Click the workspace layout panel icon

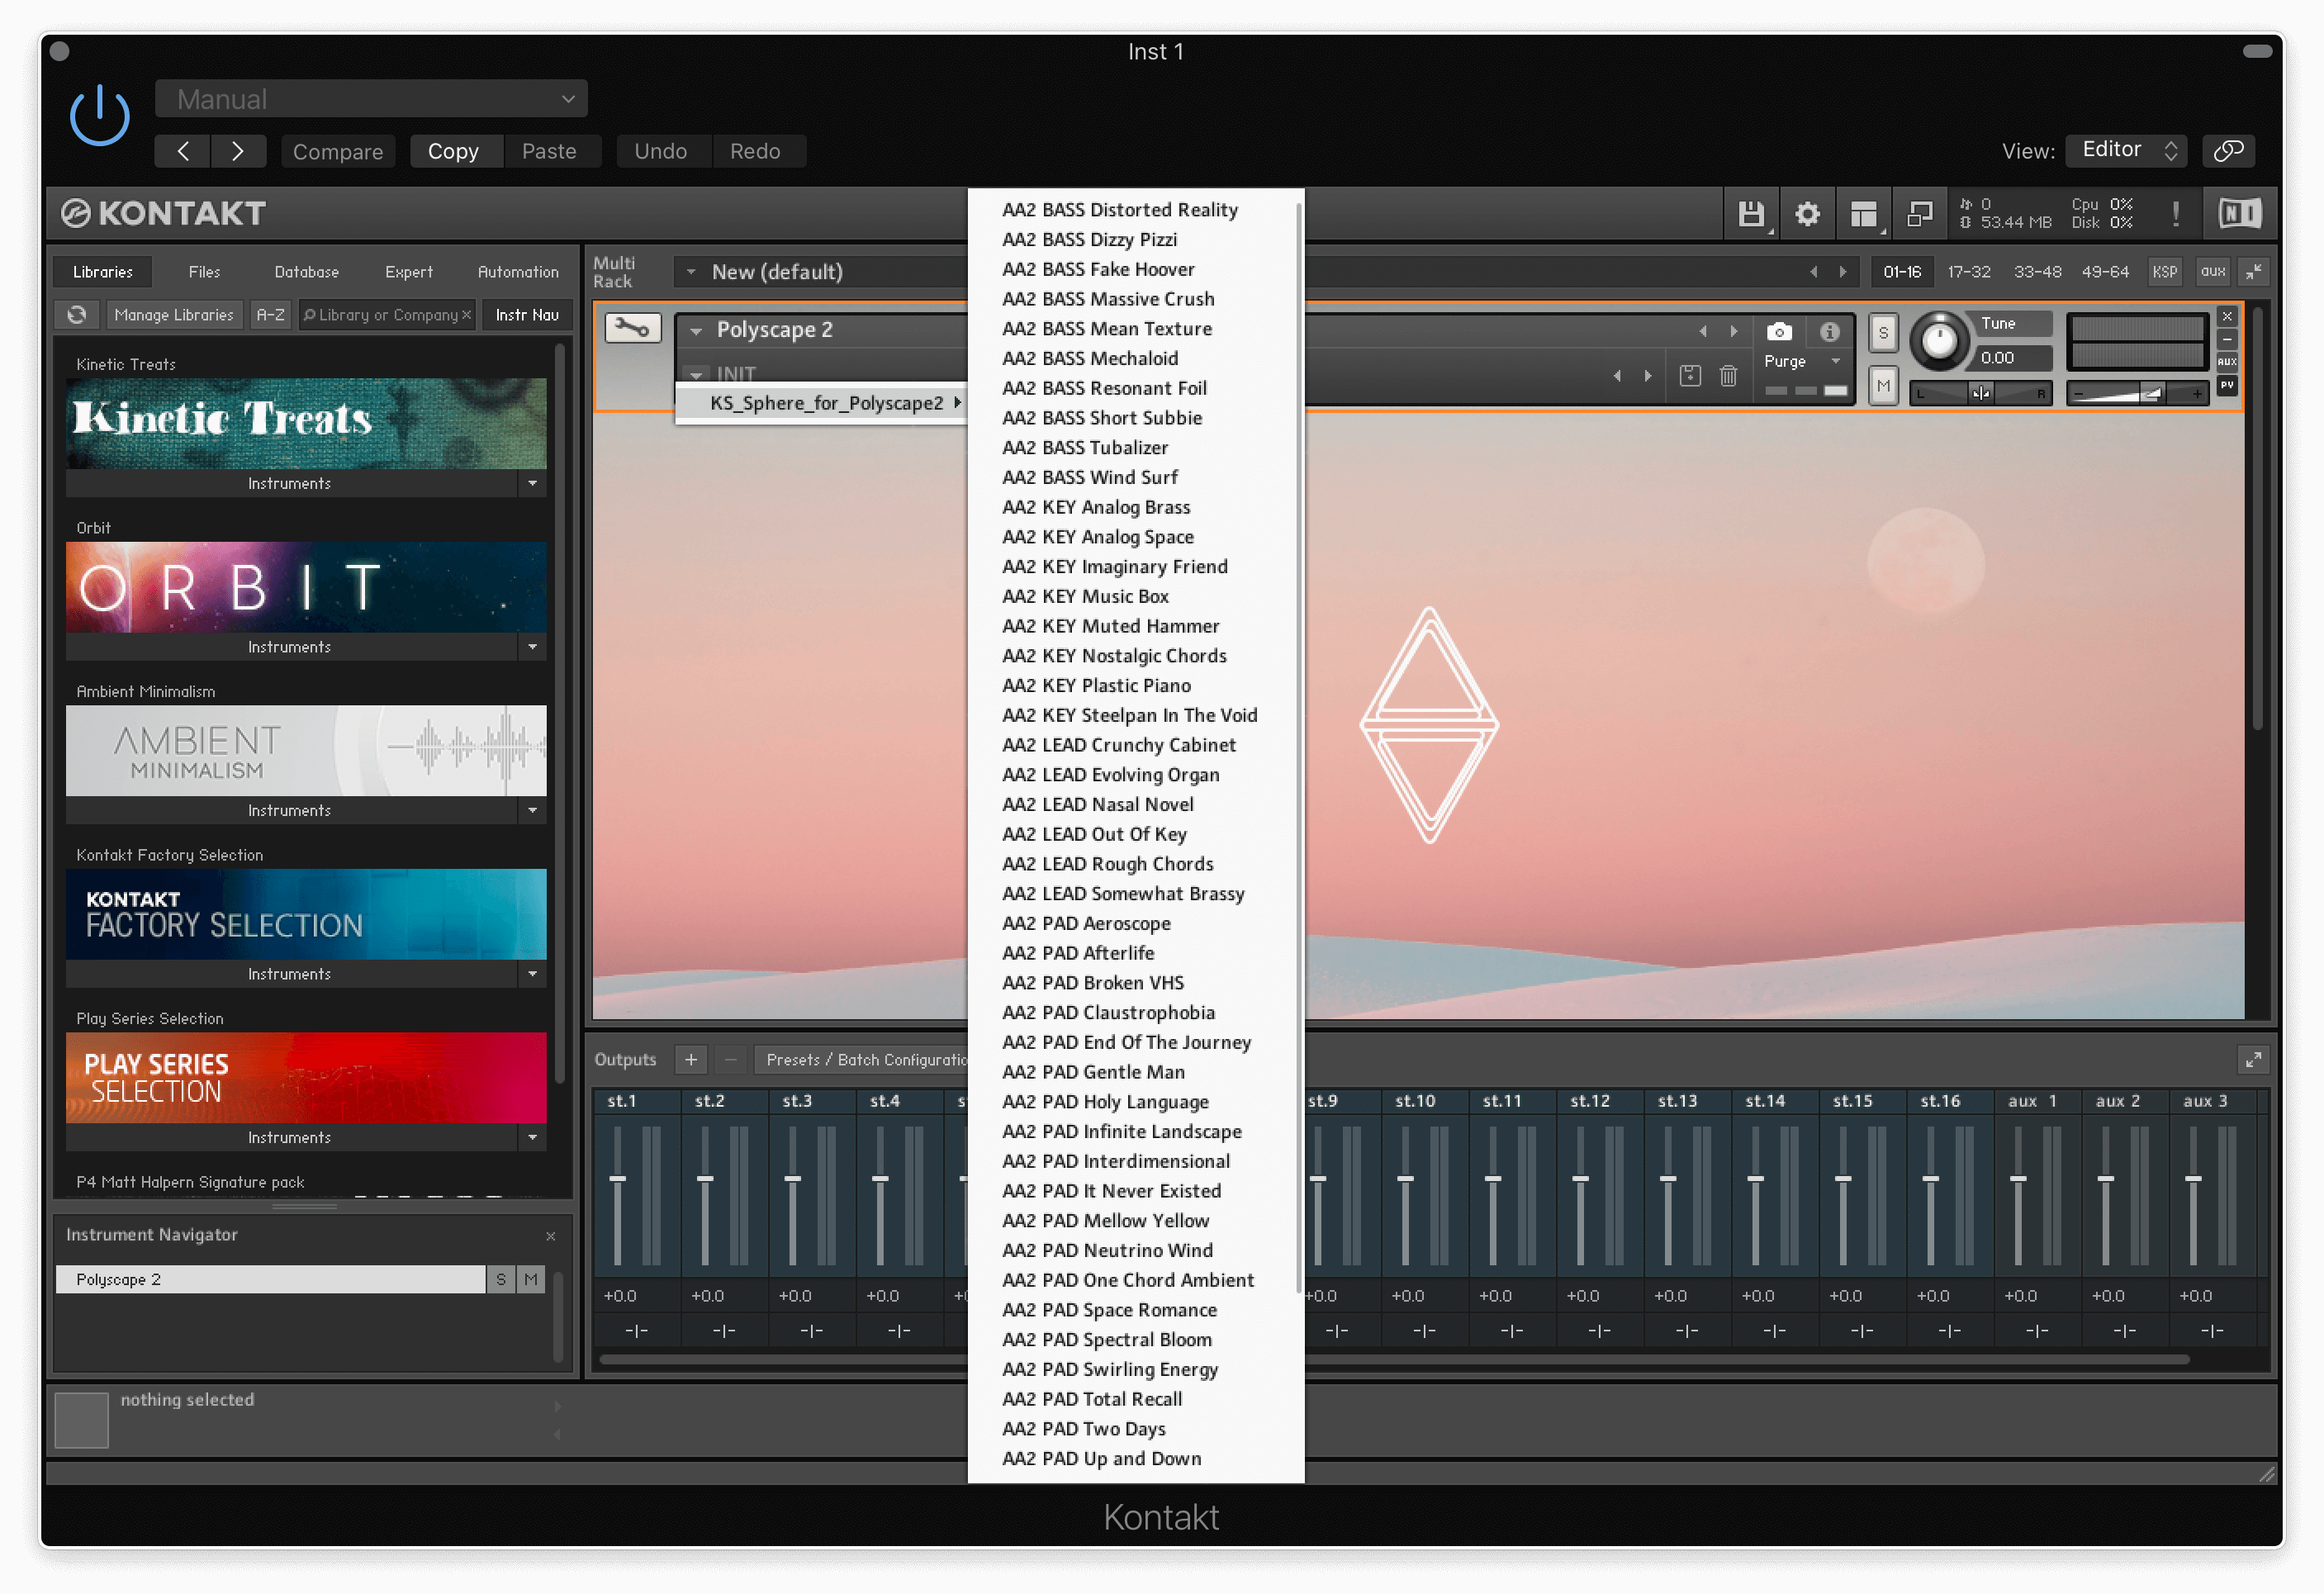1862,214
